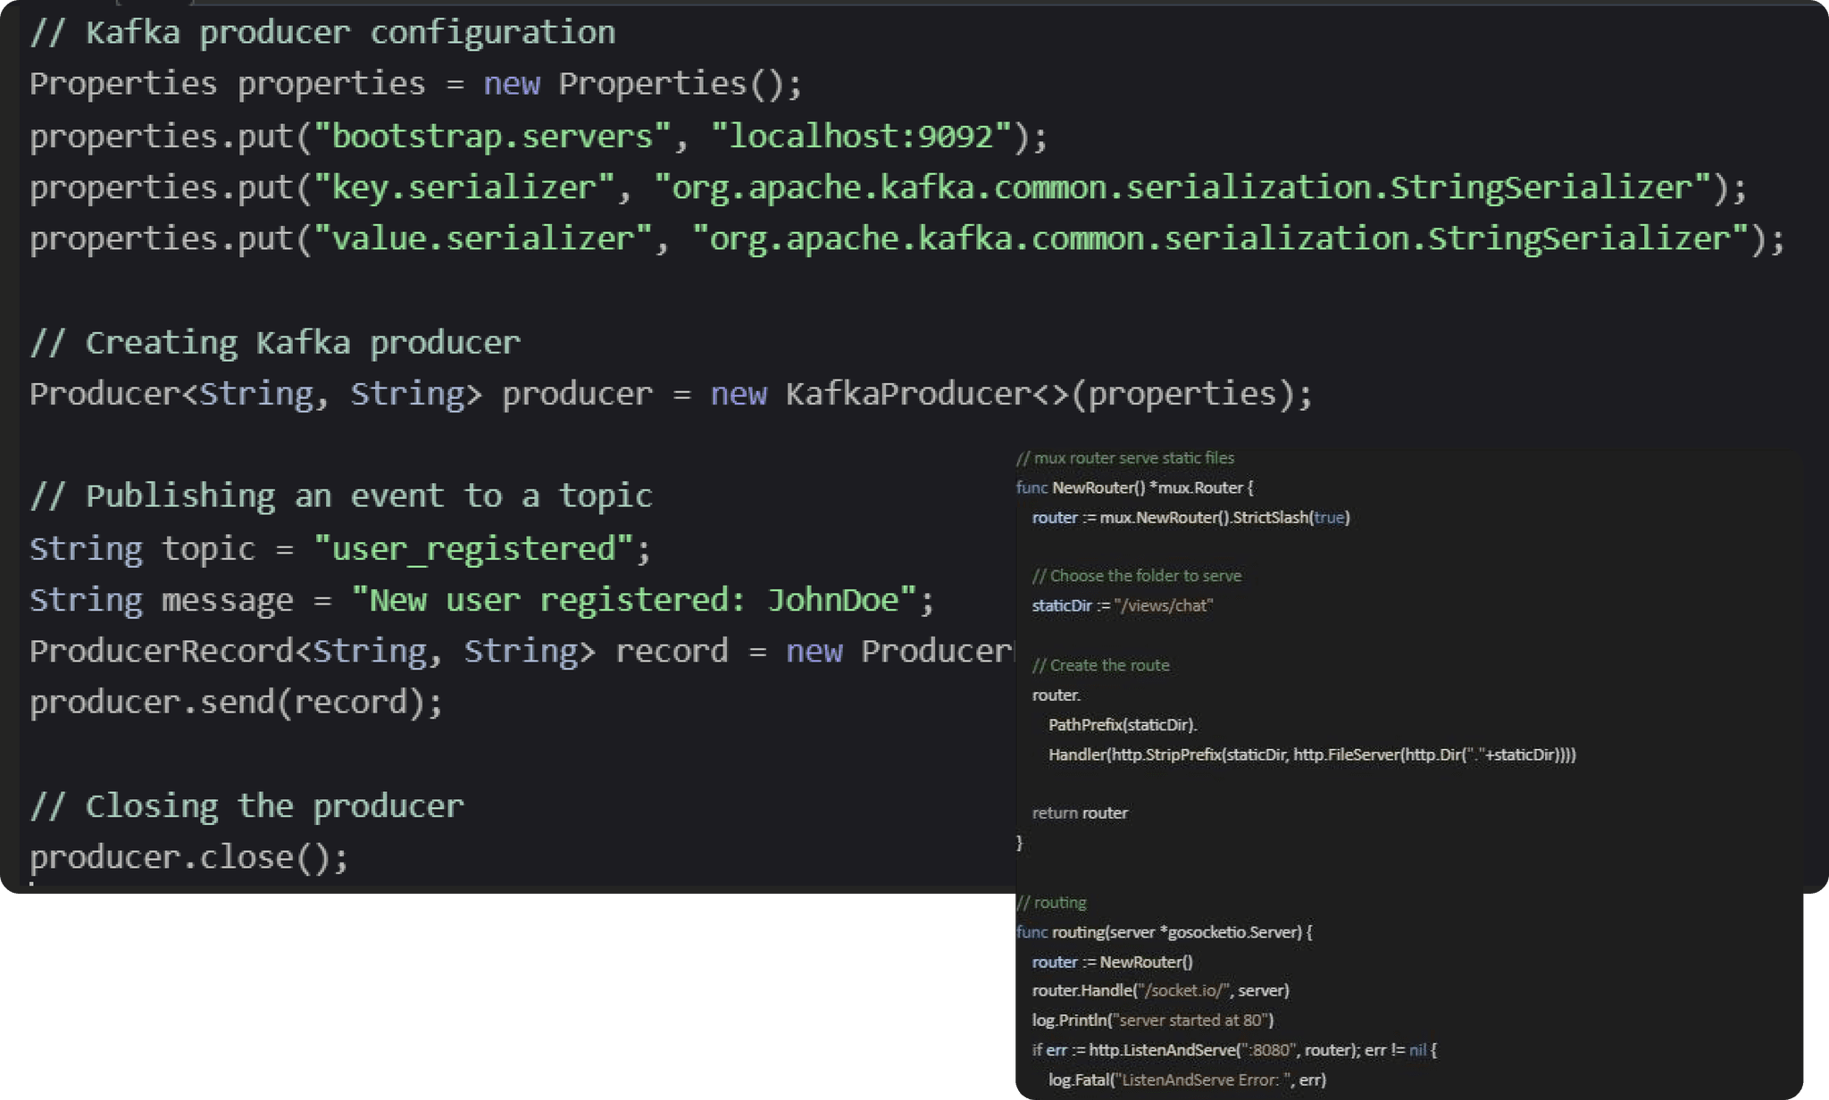1829x1100 pixels.
Task: Click the "Creating Kafka producer" comment
Action: [x=274, y=343]
